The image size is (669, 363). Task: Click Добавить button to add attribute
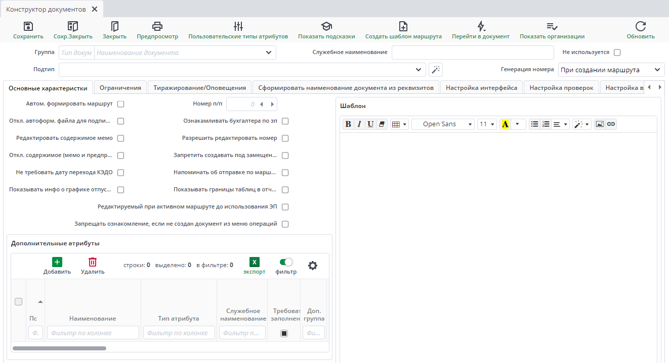point(57,266)
